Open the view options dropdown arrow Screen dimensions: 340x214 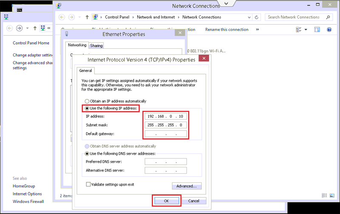click(x=306, y=30)
